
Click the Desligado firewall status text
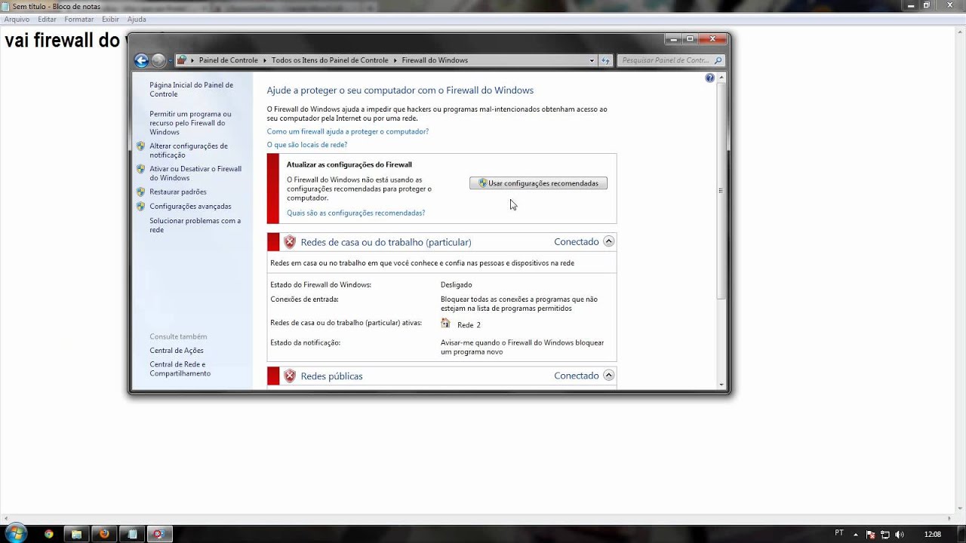click(x=457, y=285)
